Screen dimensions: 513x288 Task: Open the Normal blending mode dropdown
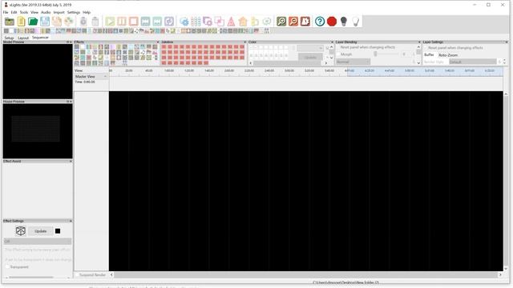pos(353,62)
